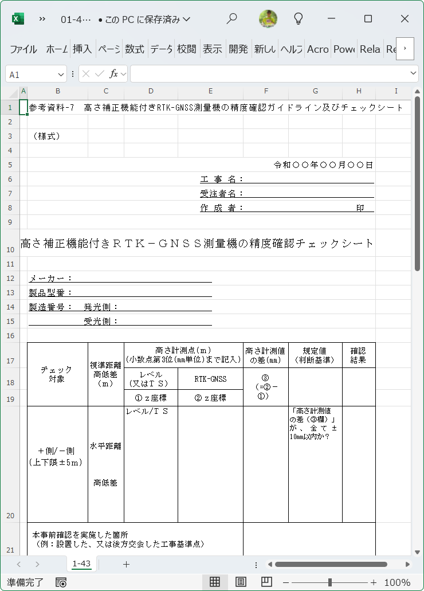Click the Excel application icon
The width and height of the screenshot is (424, 591).
click(x=18, y=19)
